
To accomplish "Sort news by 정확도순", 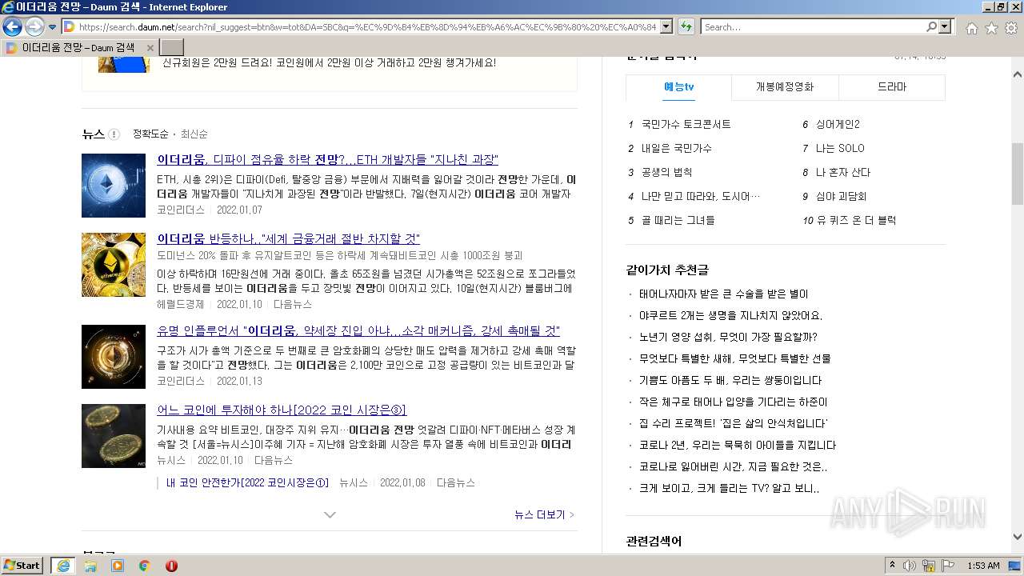I will click(x=150, y=134).
